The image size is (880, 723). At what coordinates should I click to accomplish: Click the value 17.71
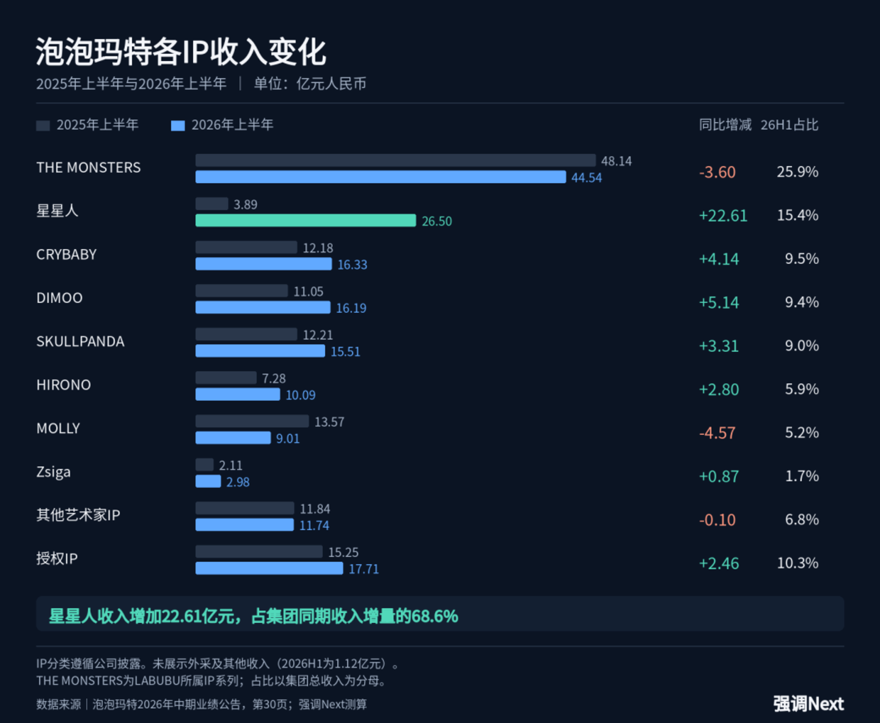(364, 569)
